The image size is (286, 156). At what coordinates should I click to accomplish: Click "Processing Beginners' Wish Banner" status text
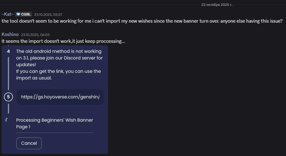[54, 120]
